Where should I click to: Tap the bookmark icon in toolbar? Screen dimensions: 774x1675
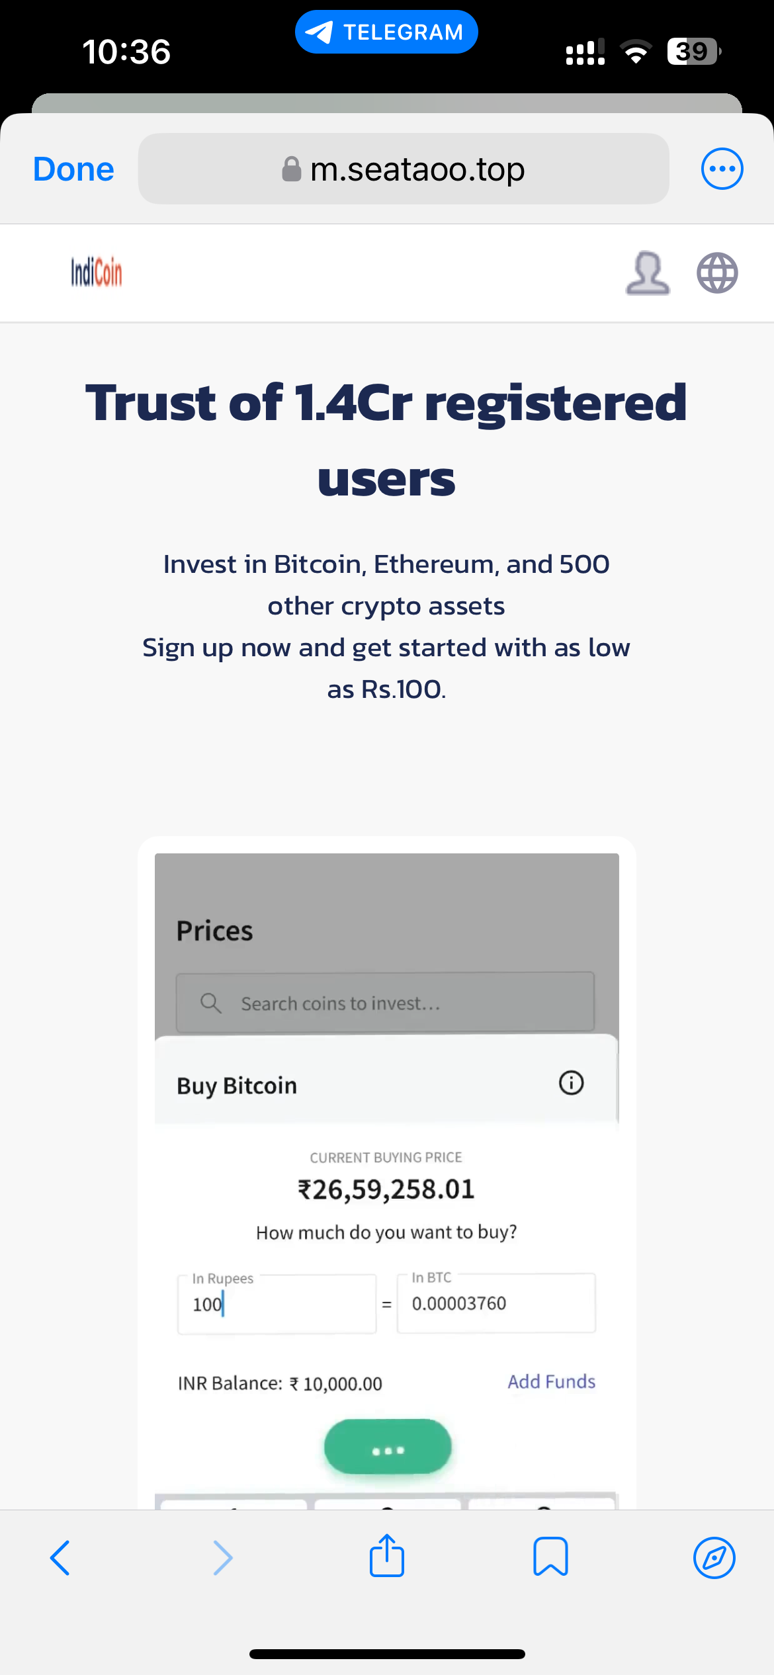point(550,1557)
